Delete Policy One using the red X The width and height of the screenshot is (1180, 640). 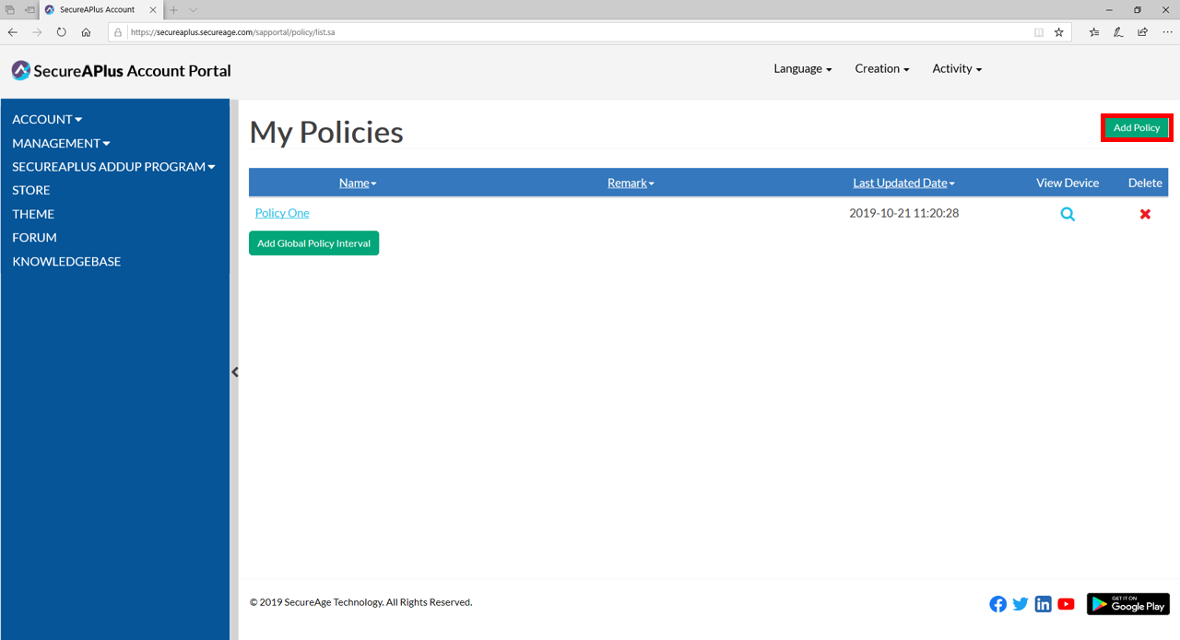1145,213
